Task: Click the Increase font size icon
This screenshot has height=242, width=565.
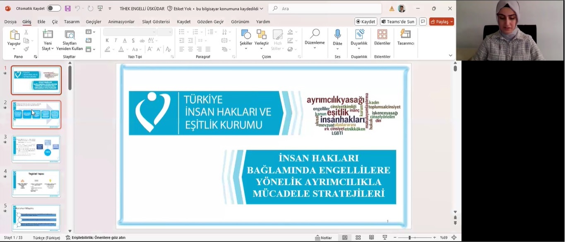Action: tap(150, 49)
